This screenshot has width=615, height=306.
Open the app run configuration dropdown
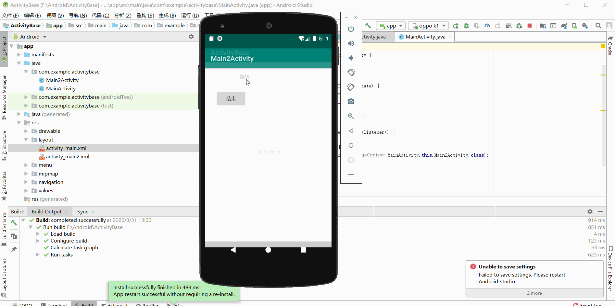[x=391, y=26]
